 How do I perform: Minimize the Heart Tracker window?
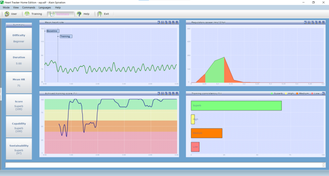304,2
